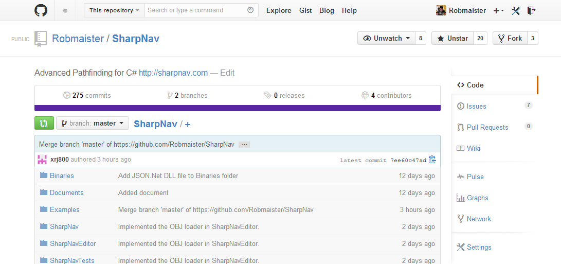Viewport: 561px width, 264px height.
Task: Open Robmaister's profile avatar
Action: [x=441, y=10]
